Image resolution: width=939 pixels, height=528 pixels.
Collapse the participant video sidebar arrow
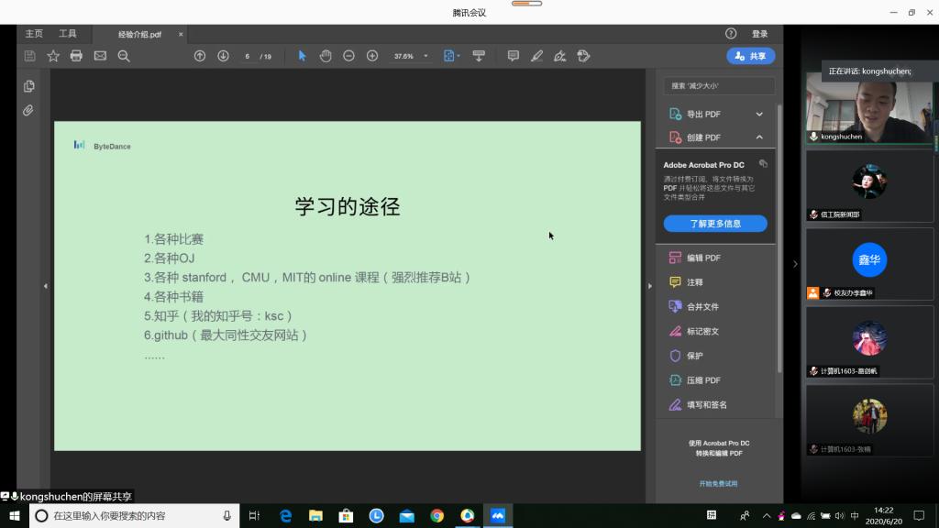coord(795,264)
